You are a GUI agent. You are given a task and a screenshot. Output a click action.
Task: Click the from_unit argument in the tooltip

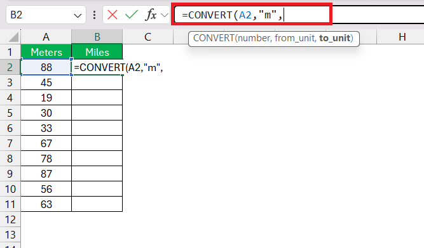coord(296,38)
